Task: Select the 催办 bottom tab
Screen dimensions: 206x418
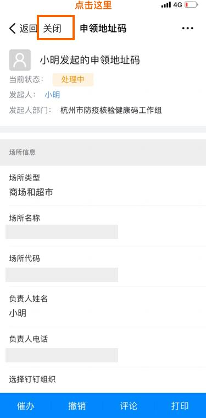Action: click(25, 406)
